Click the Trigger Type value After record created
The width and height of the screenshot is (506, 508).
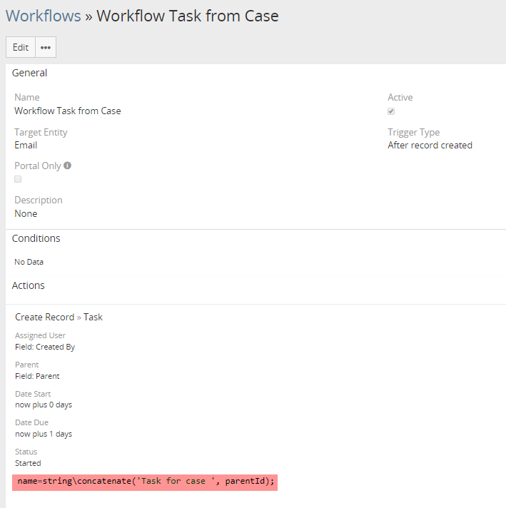430,145
